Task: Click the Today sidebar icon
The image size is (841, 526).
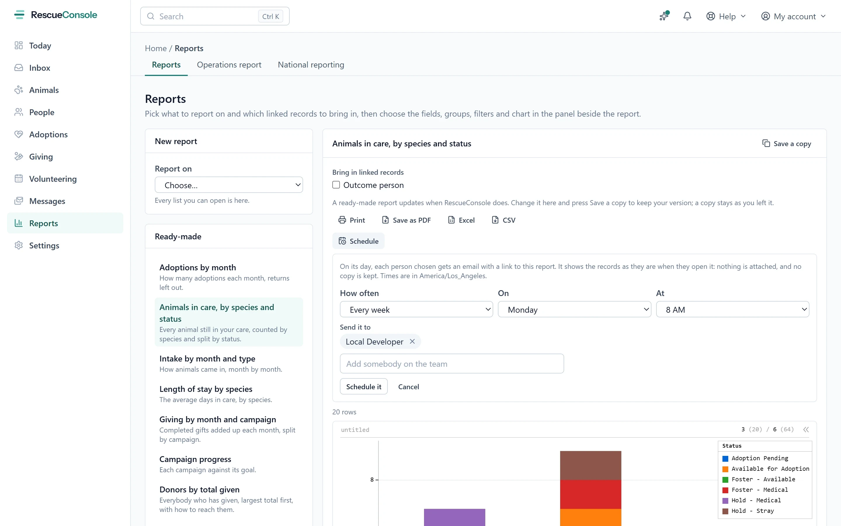Action: 19,46
